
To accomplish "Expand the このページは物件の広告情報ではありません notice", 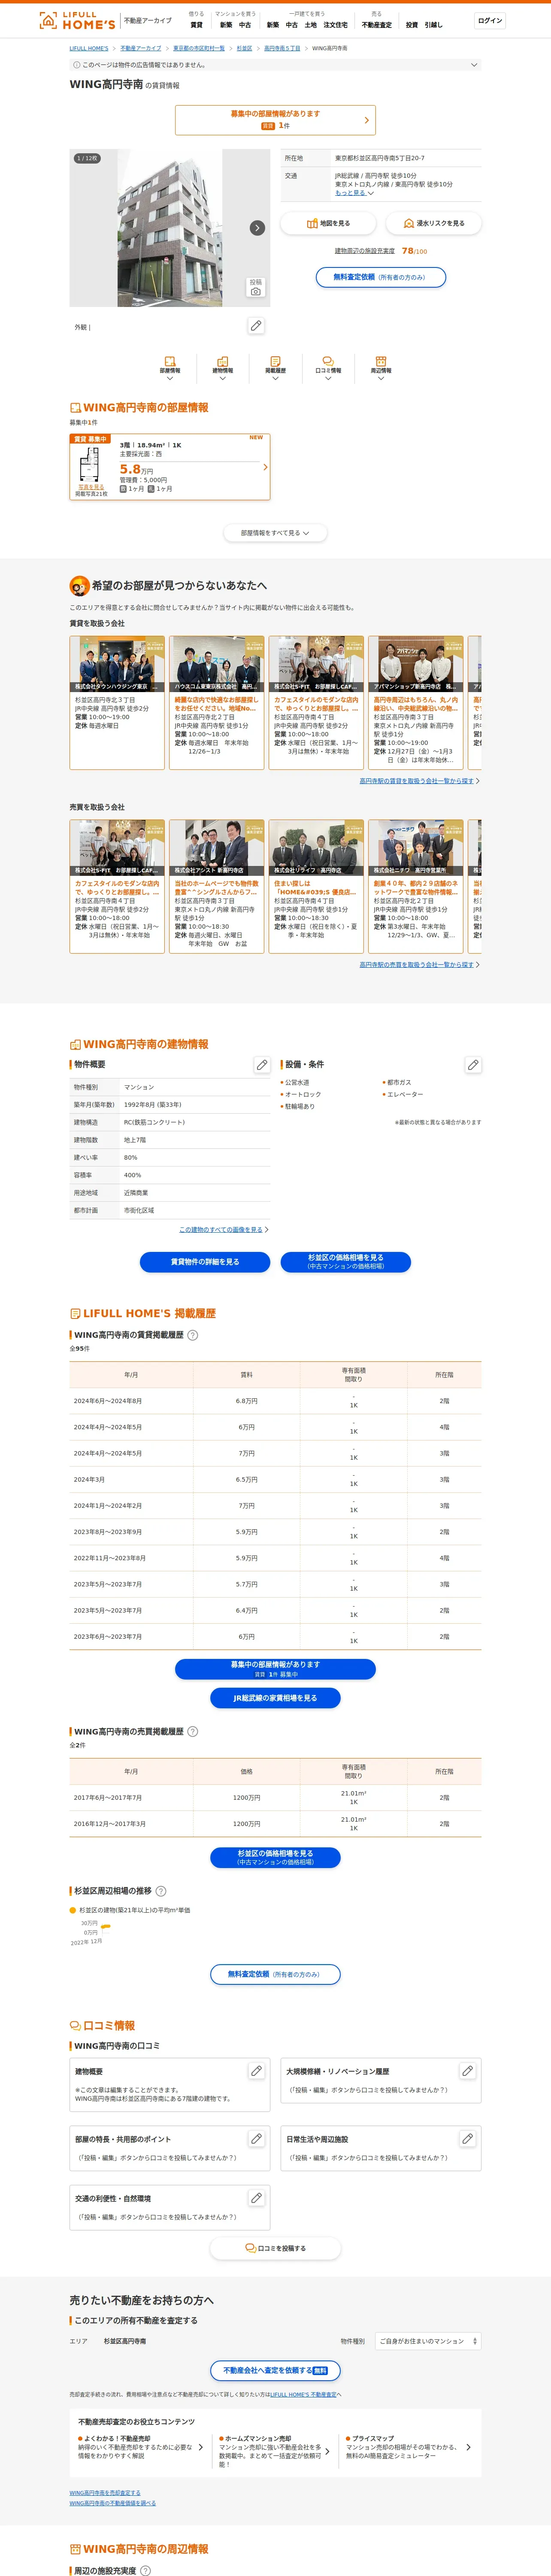I will pos(275,65).
